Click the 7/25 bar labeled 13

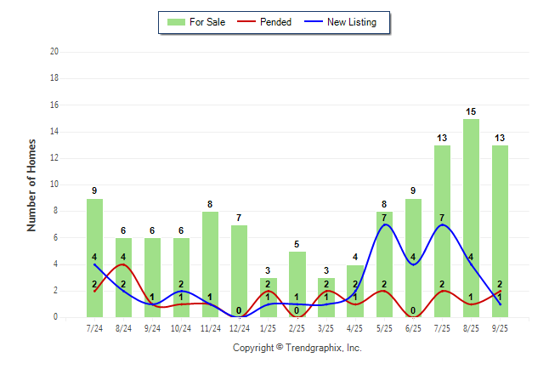point(442,231)
